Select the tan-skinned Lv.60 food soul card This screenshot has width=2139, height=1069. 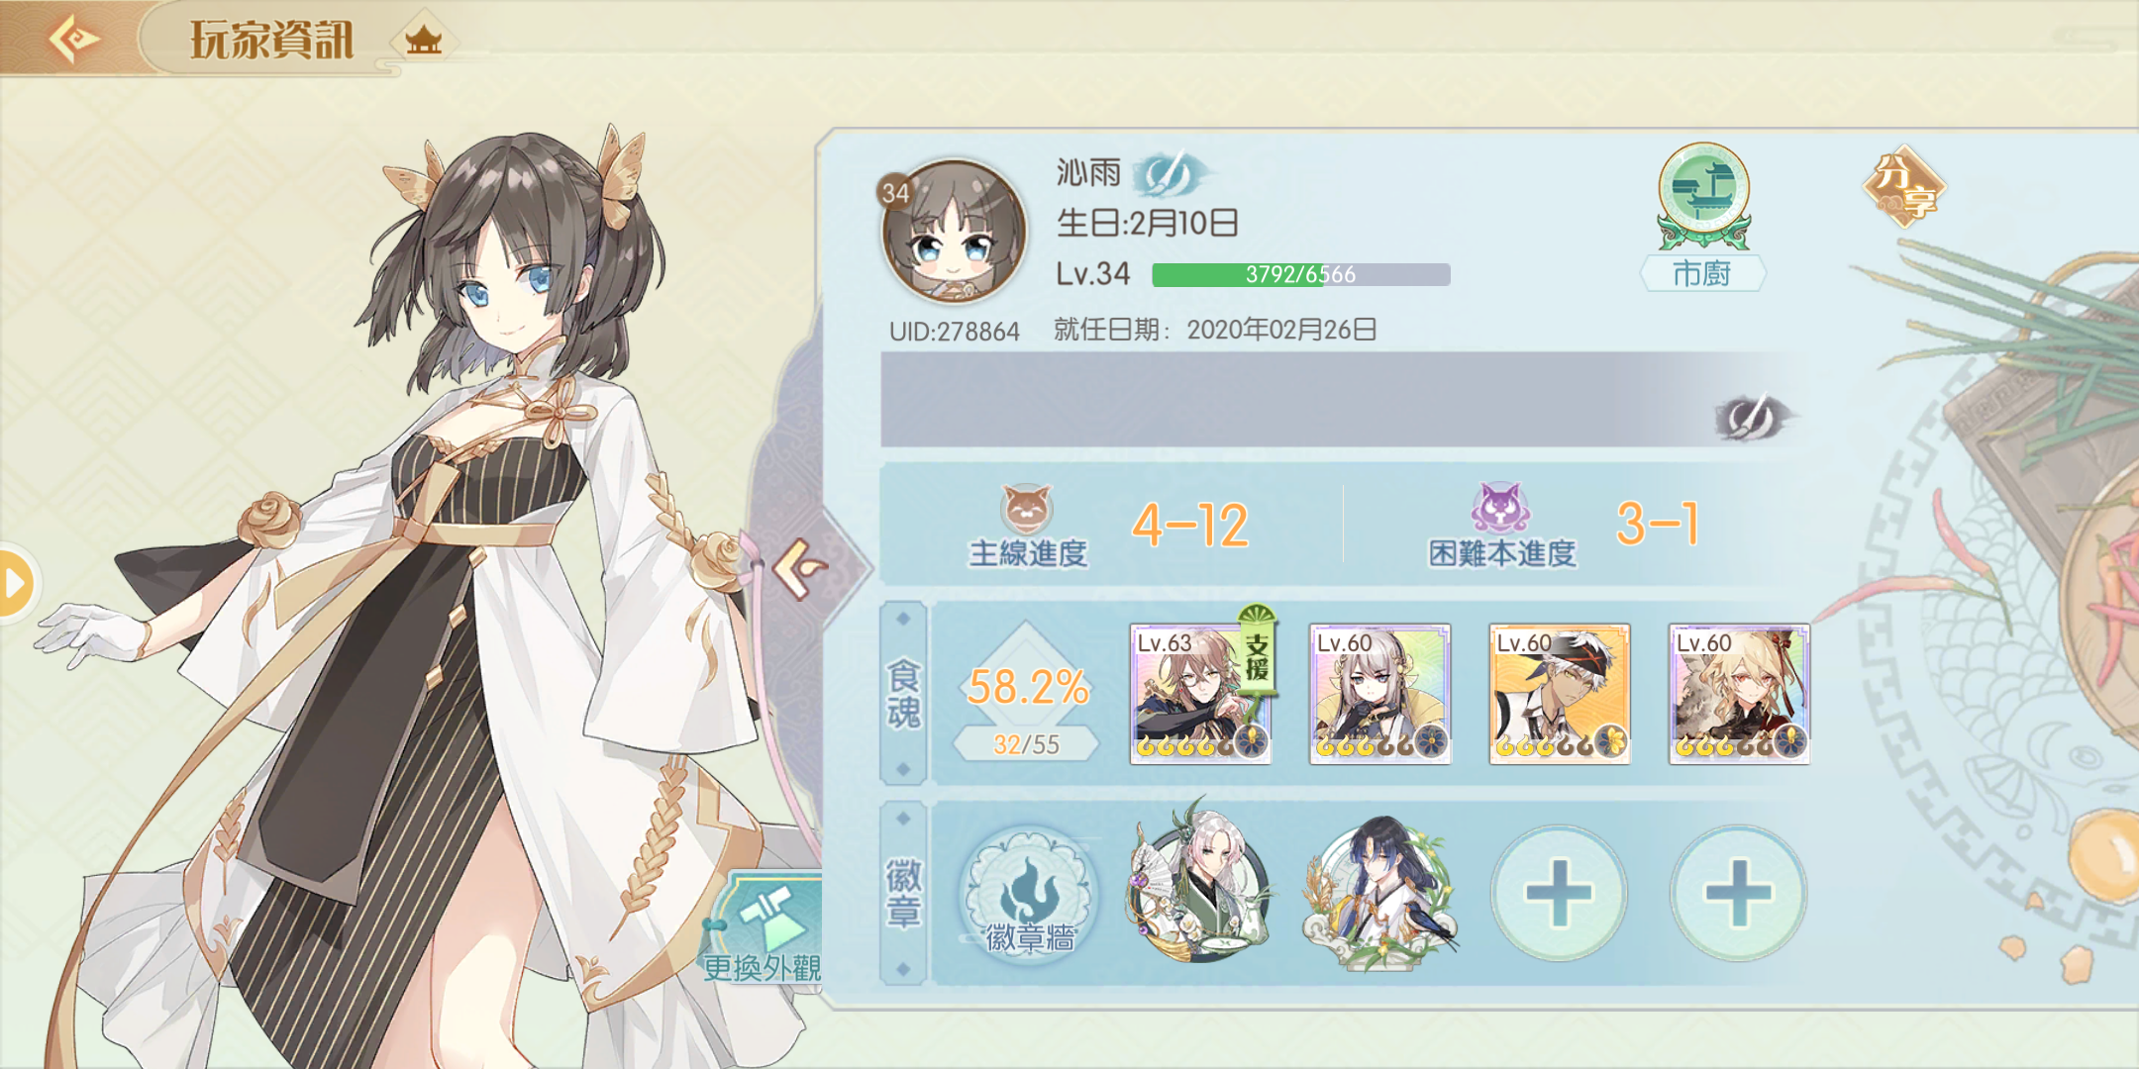coord(1560,693)
